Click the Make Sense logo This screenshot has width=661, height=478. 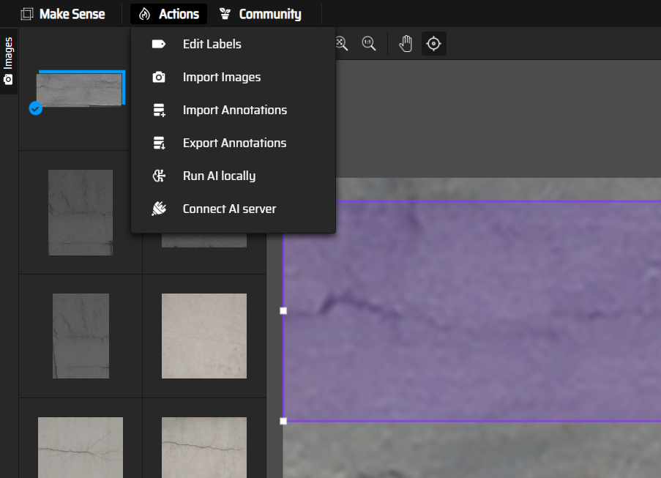pos(63,14)
